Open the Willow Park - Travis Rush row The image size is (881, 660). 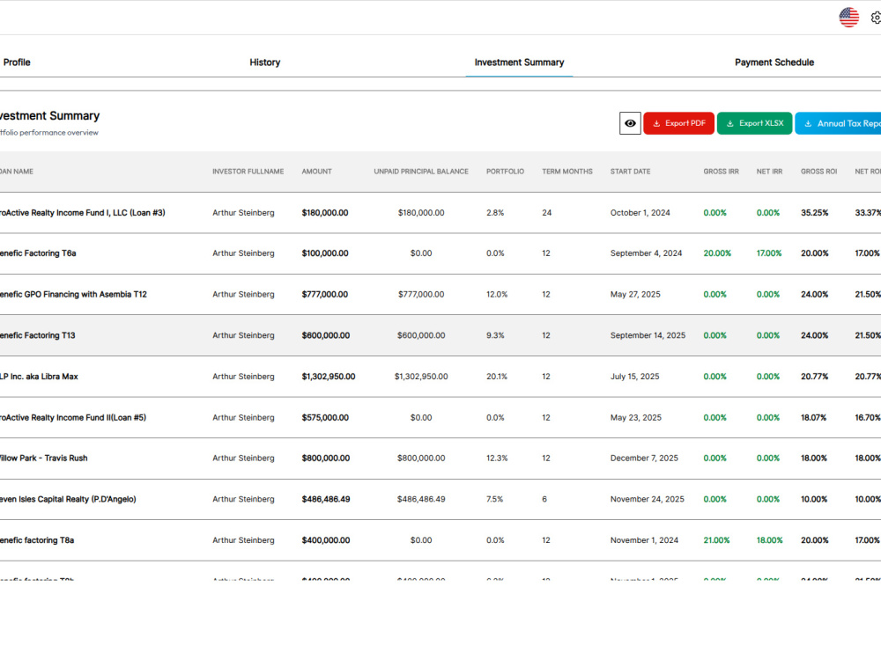440,458
